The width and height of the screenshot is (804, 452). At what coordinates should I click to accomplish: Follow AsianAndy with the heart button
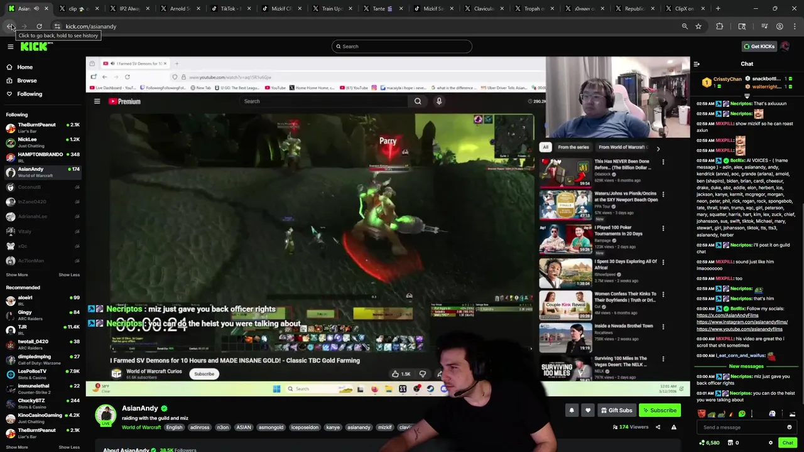(x=588, y=411)
